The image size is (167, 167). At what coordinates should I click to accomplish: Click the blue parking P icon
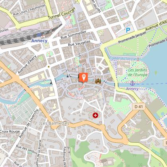(x=128, y=30)
